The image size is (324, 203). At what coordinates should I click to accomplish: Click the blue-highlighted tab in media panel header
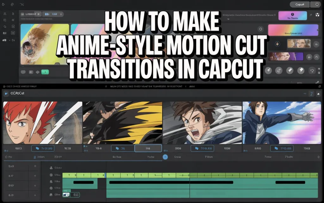[x=53, y=14]
